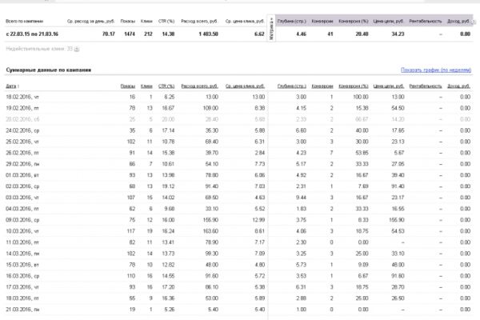
Task: Select the Всего по кампании label
Action: point(25,21)
